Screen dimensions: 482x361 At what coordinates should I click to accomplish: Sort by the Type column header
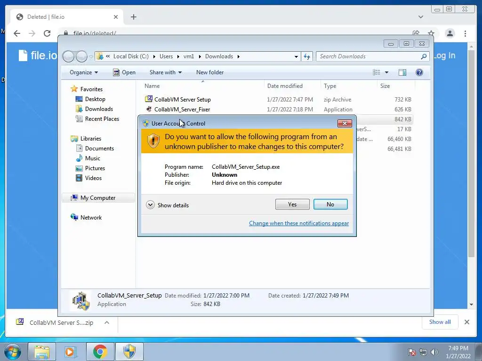coord(349,86)
